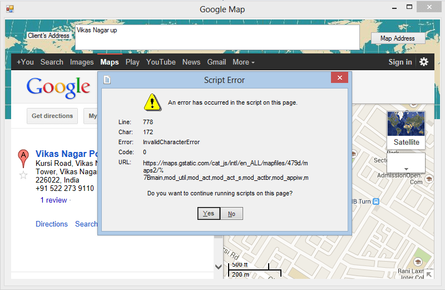This screenshot has height=290, width=445.
Task: Click the partially hidden My places button
Action: 91,116
